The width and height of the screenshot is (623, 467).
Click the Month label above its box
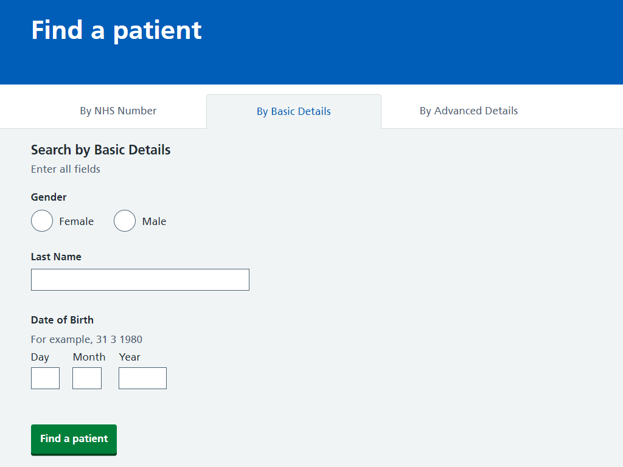[89, 357]
